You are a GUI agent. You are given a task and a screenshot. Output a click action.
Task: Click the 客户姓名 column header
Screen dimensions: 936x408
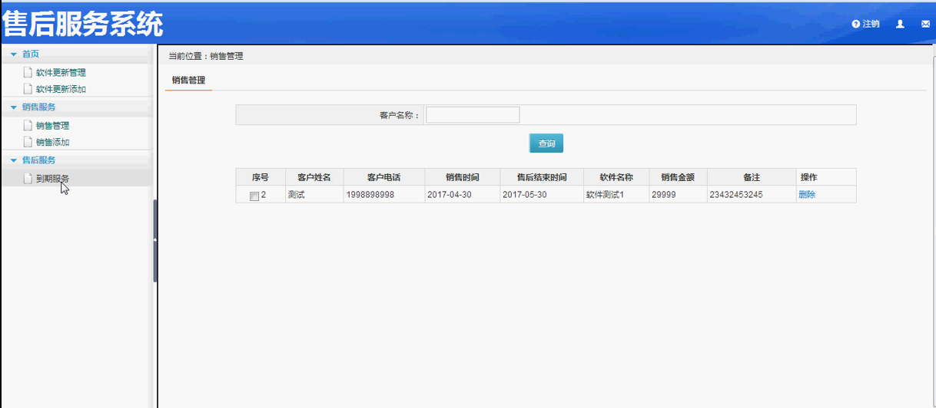tap(314, 177)
